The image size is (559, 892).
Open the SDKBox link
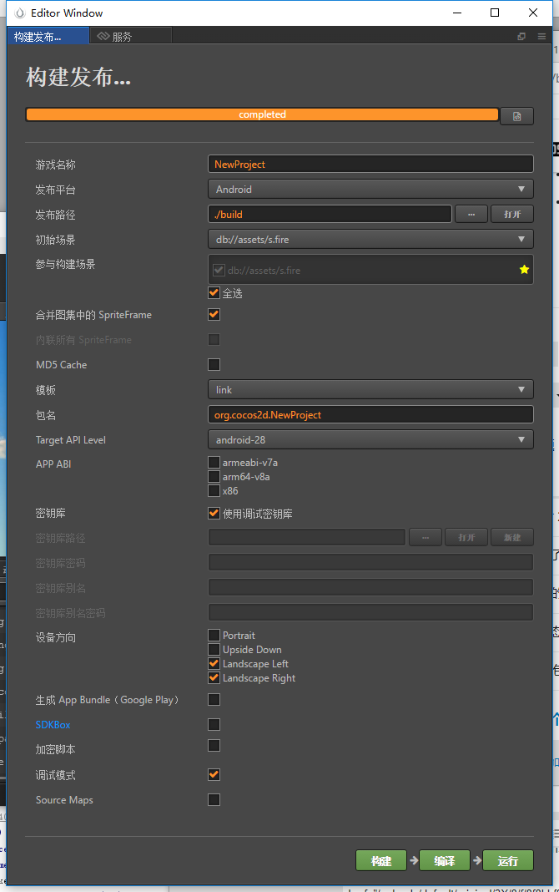click(53, 725)
